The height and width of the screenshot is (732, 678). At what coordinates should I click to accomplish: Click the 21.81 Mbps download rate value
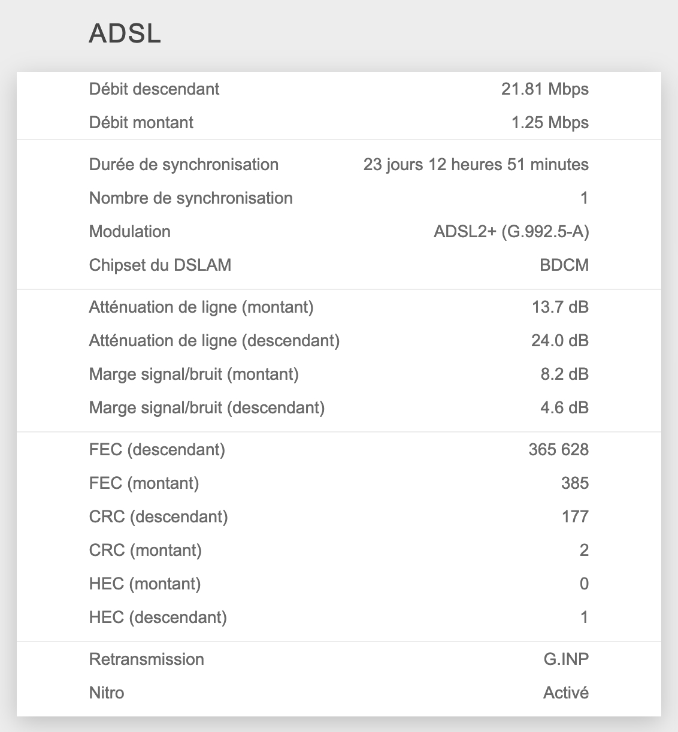(x=544, y=89)
